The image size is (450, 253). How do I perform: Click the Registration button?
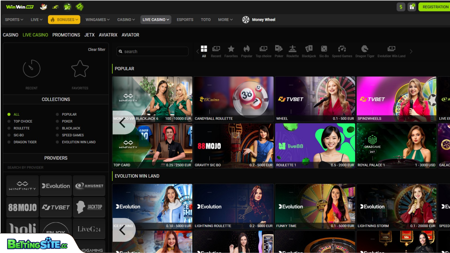(x=435, y=7)
